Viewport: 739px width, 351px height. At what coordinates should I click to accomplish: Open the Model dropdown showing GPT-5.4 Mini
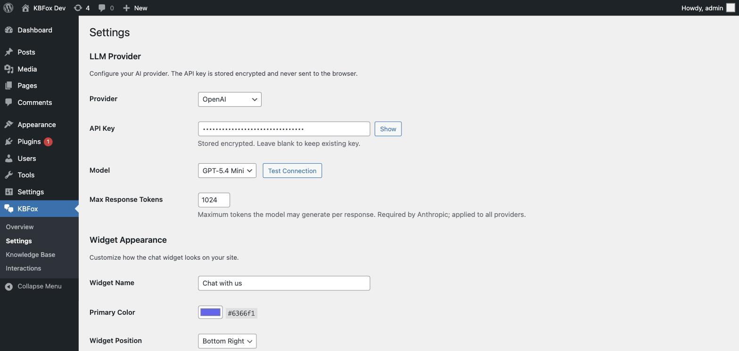(227, 171)
